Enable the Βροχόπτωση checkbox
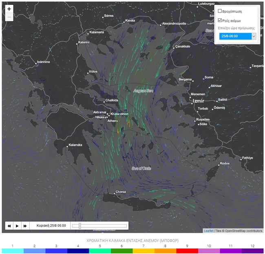This screenshot has height=254, width=265. tap(220, 11)
